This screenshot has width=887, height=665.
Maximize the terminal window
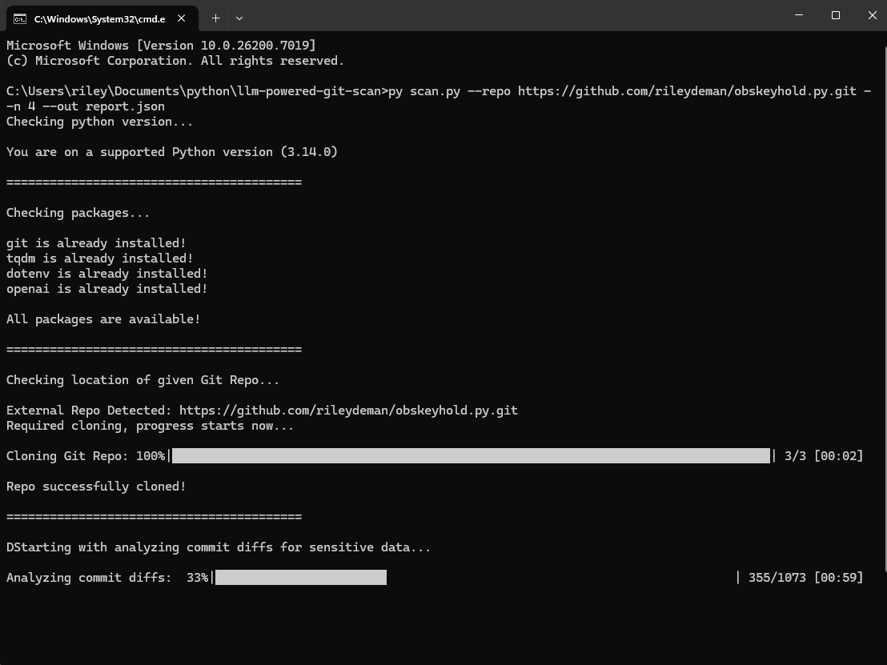click(836, 15)
